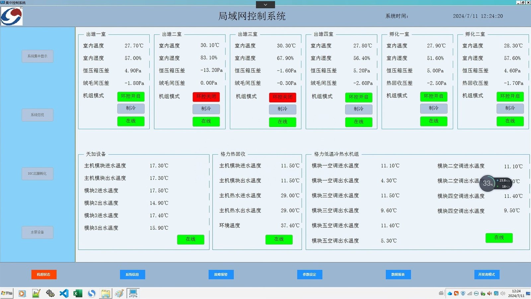
Task: Expand the top center chevron dropdown
Action: 265,5
